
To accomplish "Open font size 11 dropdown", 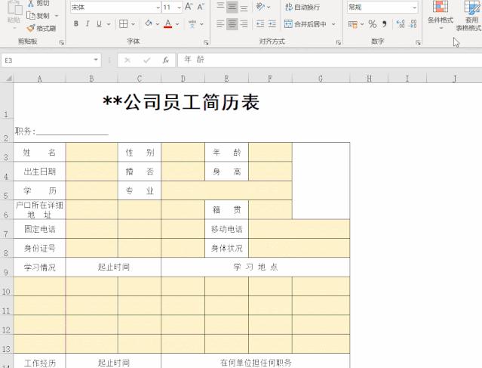I will click(179, 7).
